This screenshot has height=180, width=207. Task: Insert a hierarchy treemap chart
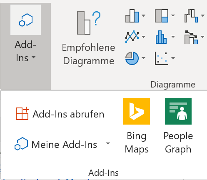point(162,16)
